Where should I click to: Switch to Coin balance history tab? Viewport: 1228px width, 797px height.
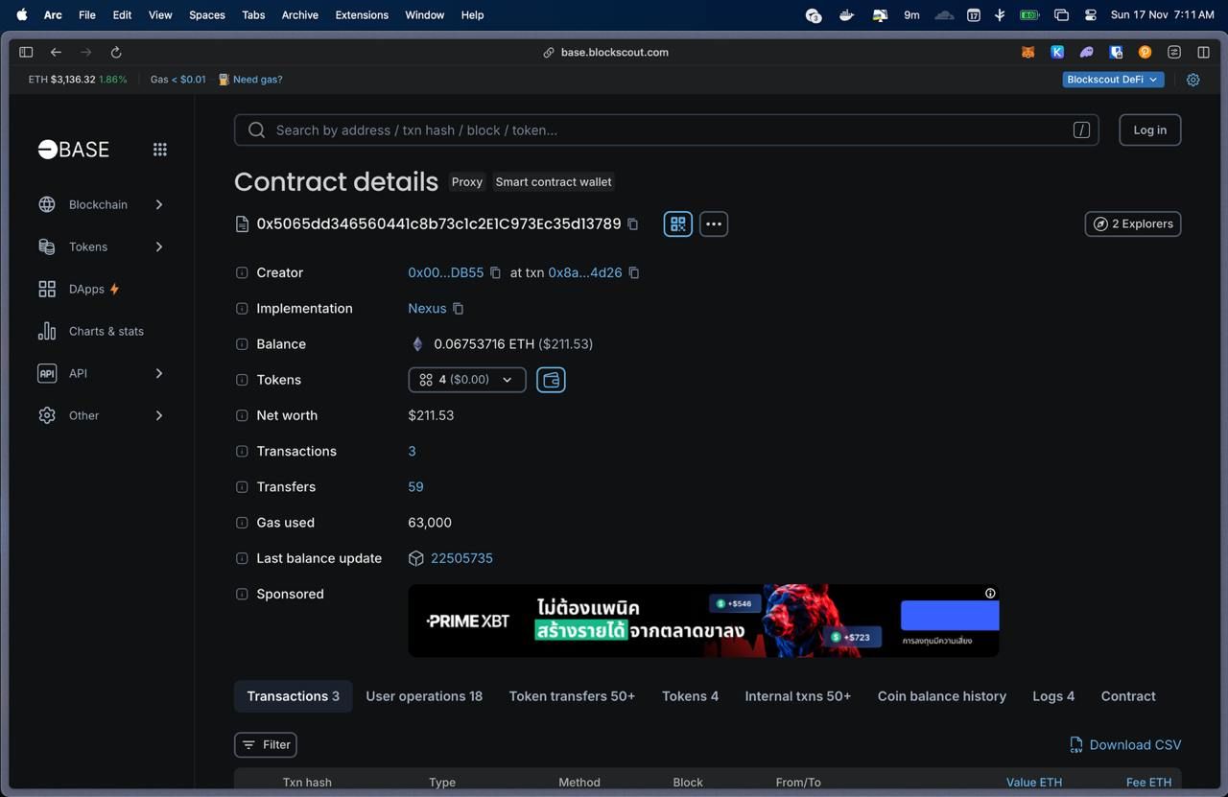[942, 696]
